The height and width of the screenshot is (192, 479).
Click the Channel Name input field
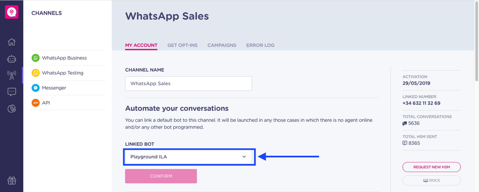[x=189, y=84]
